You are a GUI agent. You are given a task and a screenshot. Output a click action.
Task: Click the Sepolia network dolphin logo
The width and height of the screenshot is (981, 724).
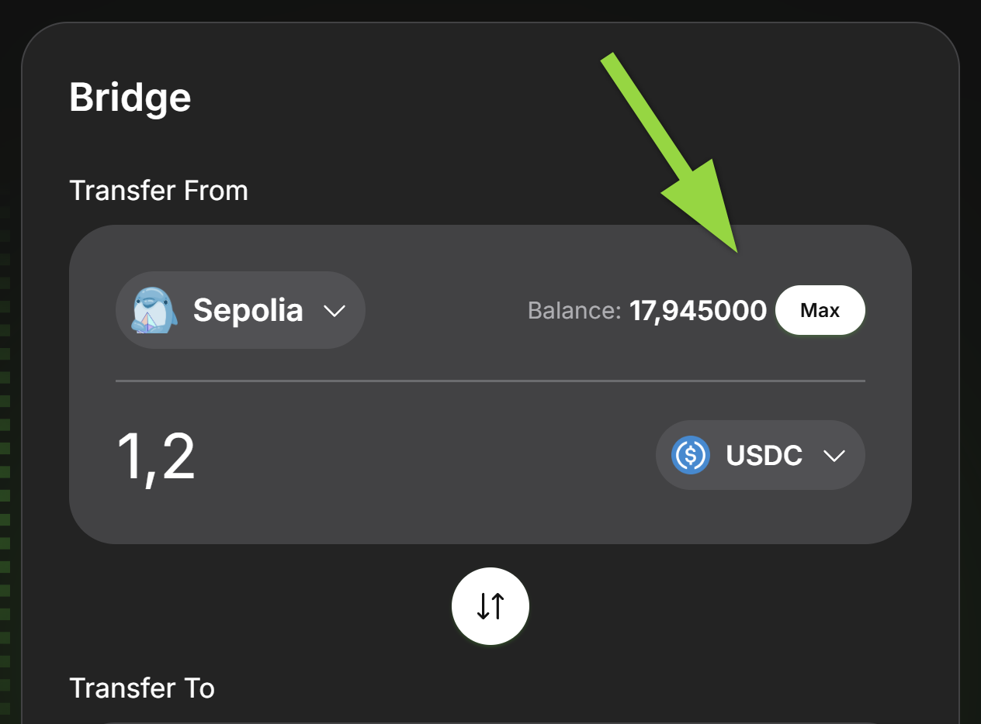(x=152, y=310)
